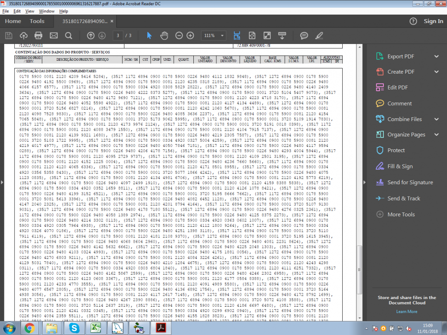
Task: Open the read mode keyboard-arrow icon
Action: coord(282,35)
